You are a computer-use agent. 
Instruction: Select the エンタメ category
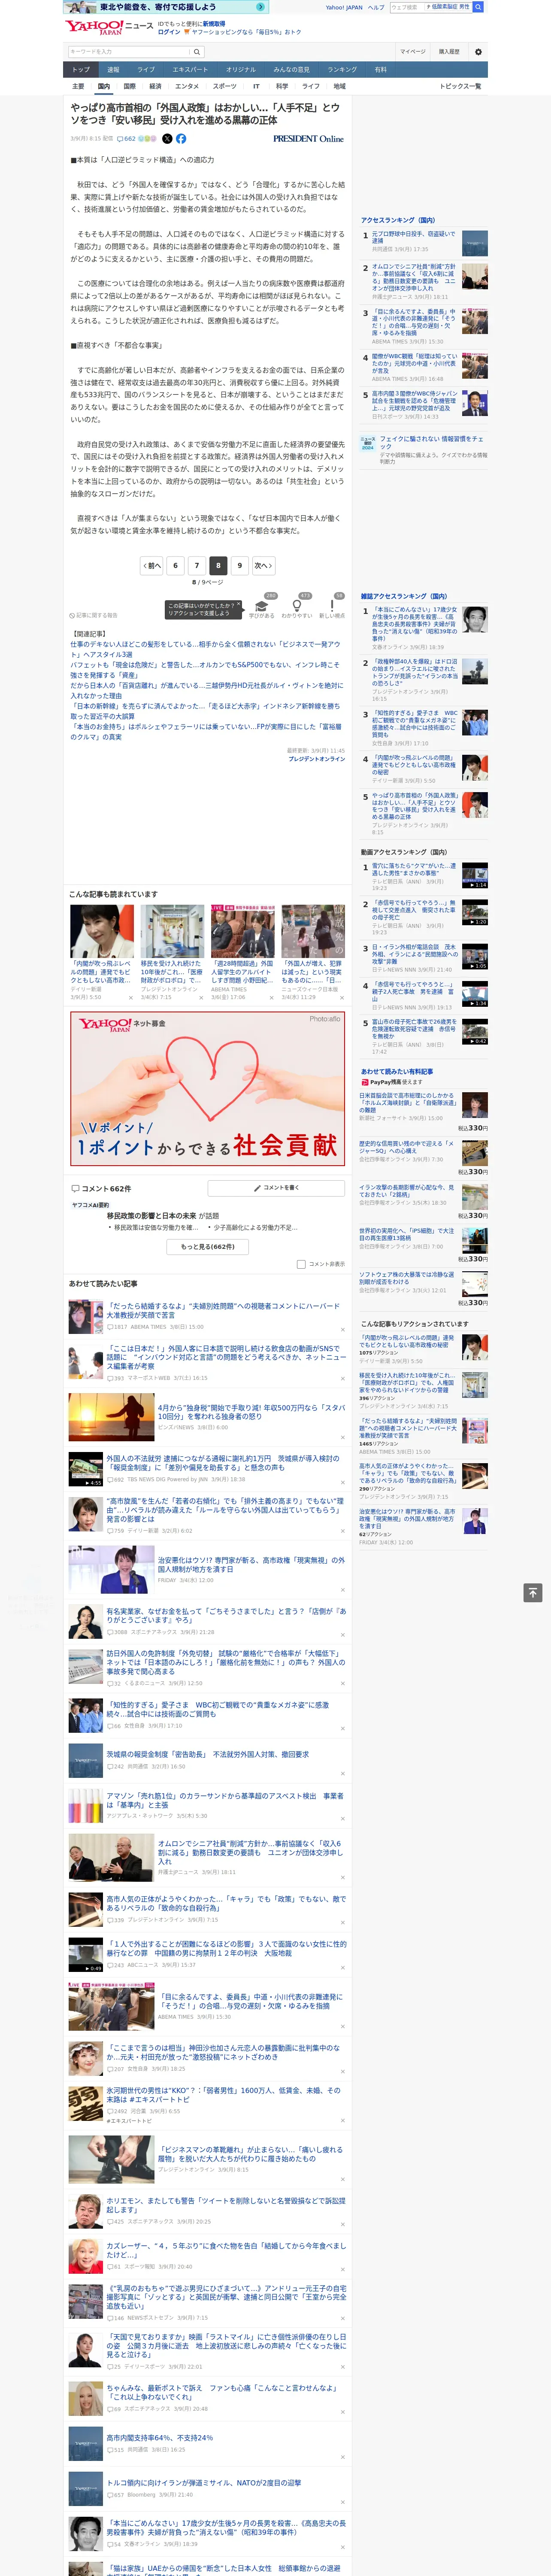click(187, 86)
